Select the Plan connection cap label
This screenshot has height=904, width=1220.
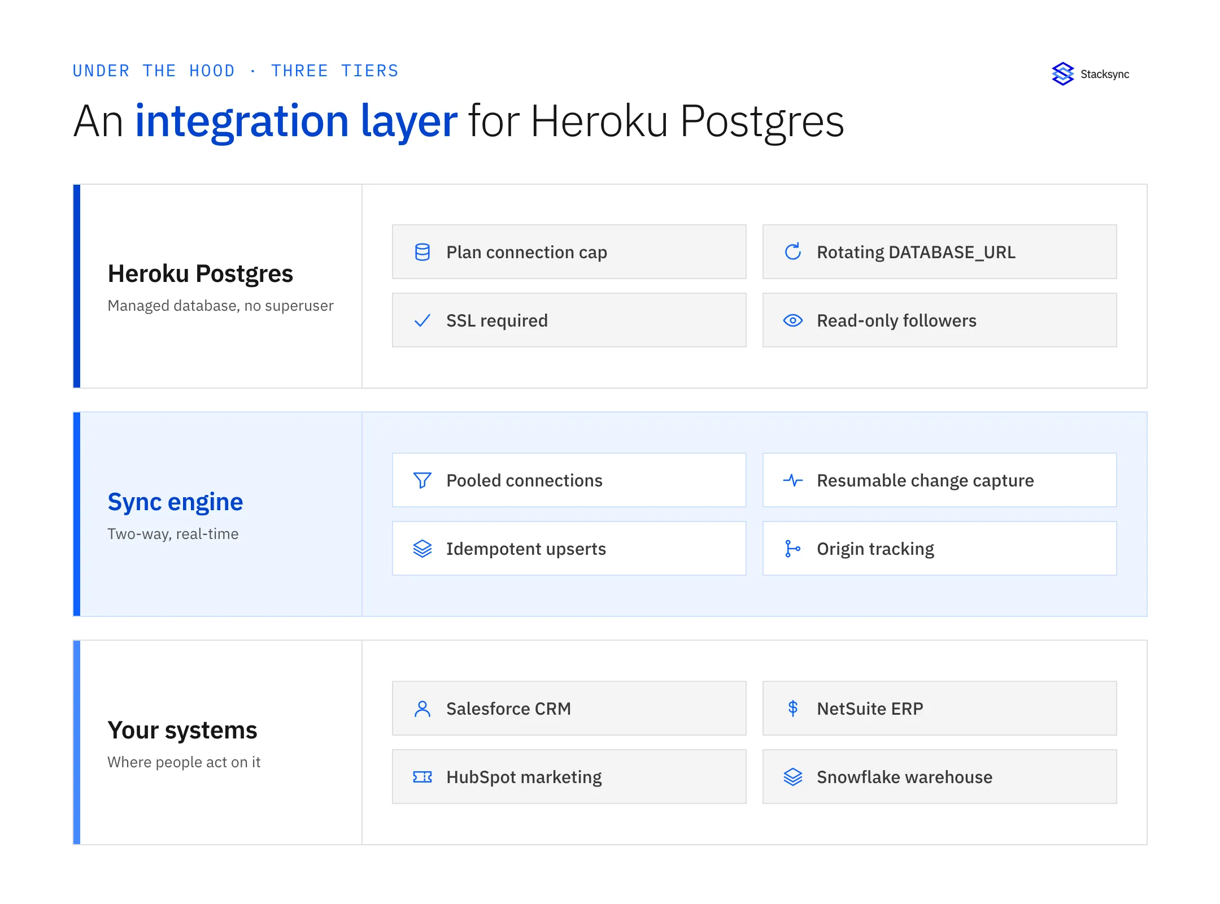click(526, 253)
